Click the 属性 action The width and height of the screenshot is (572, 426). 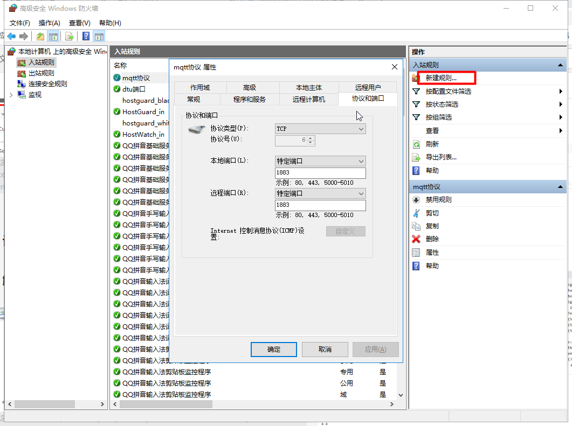432,253
